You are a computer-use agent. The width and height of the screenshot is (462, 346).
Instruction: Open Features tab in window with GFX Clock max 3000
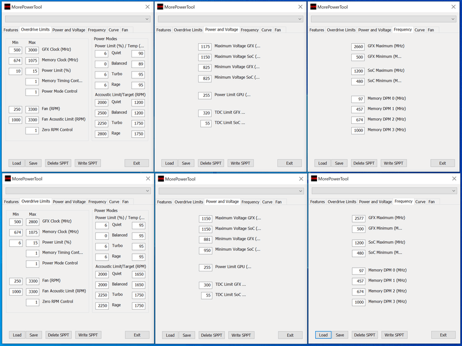[x=11, y=30]
